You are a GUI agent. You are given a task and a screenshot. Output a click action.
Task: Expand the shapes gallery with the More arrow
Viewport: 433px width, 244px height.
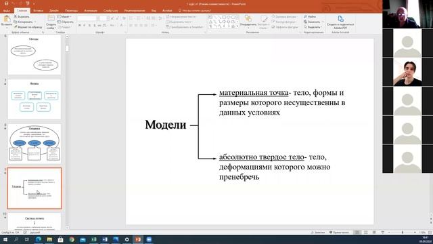point(237,26)
